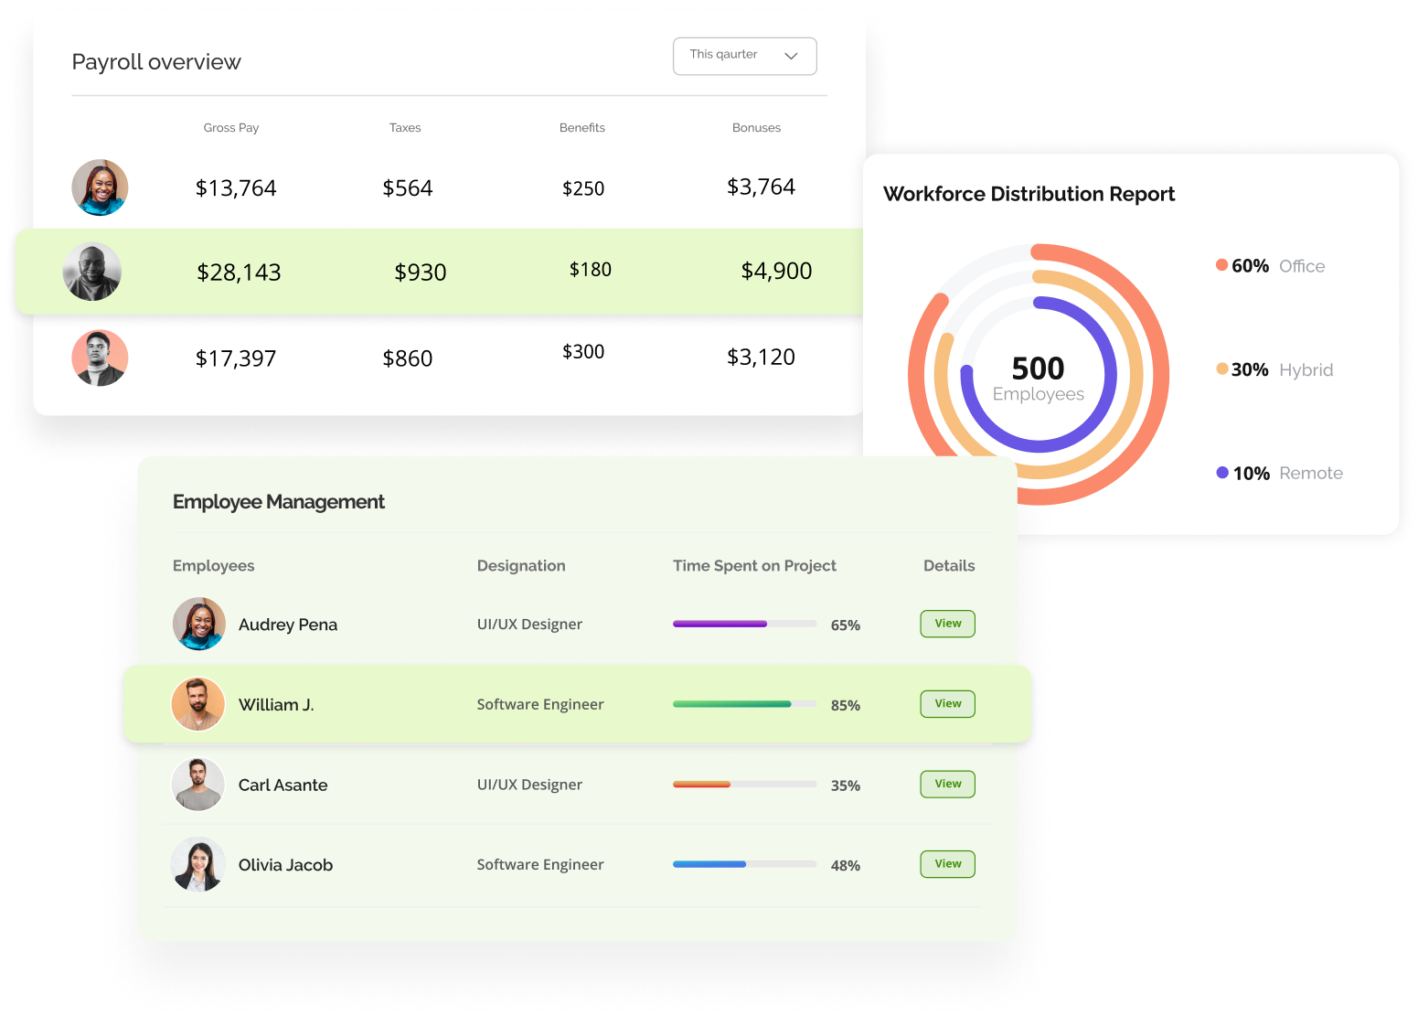1418x1026 pixels.
Task: View details for Carl Asante
Action: [x=947, y=784]
